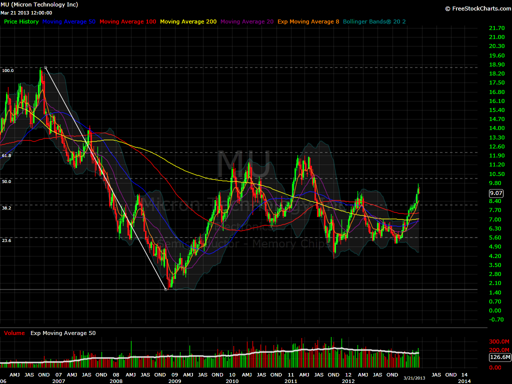
Task: Open the FreeStockCharts.com copyright link
Action: (x=478, y=8)
